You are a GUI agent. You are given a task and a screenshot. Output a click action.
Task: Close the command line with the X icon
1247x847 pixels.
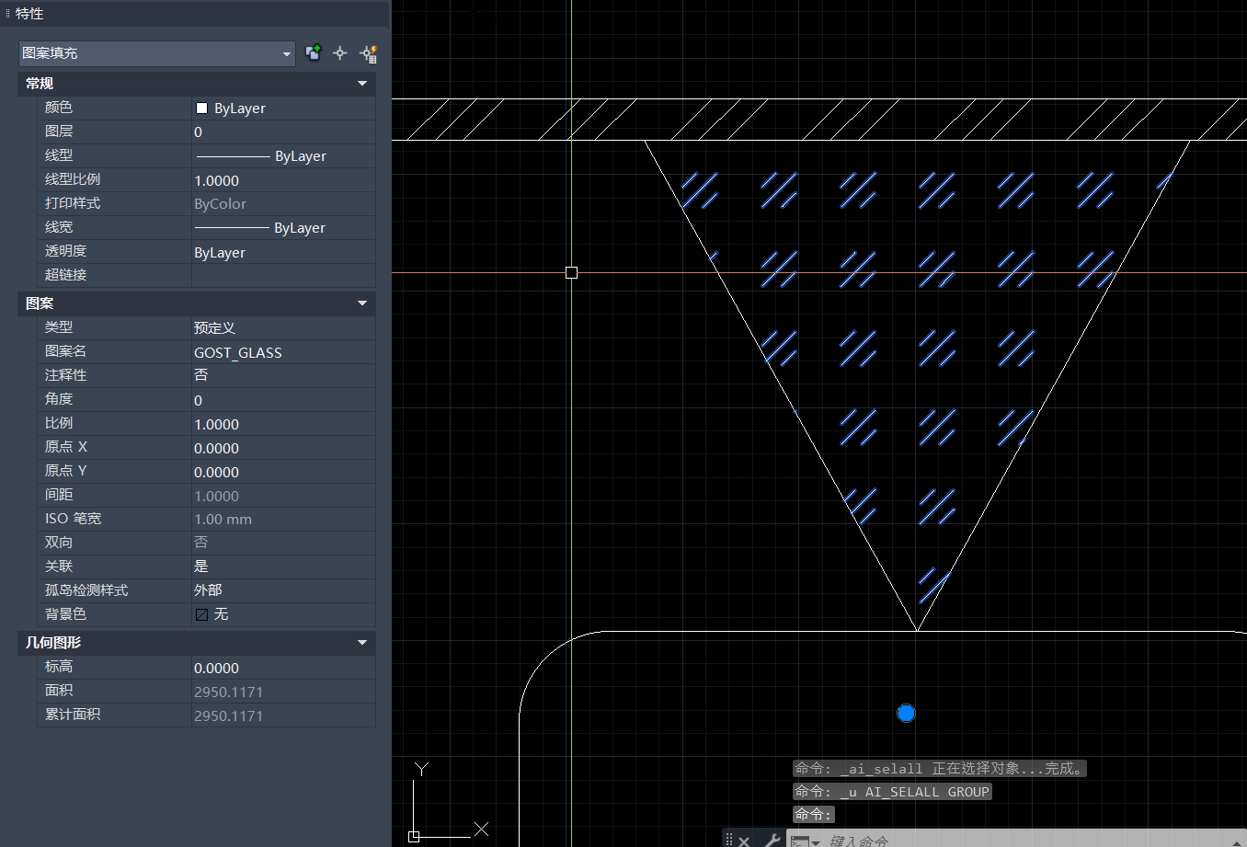(744, 841)
